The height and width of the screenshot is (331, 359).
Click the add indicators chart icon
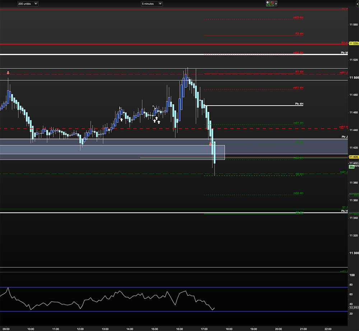click(270, 4)
